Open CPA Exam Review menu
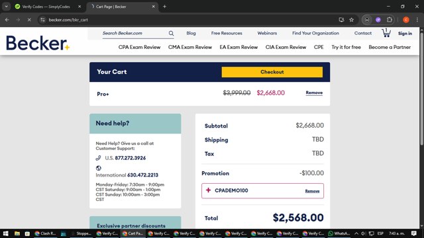The width and height of the screenshot is (424, 238). tap(139, 47)
